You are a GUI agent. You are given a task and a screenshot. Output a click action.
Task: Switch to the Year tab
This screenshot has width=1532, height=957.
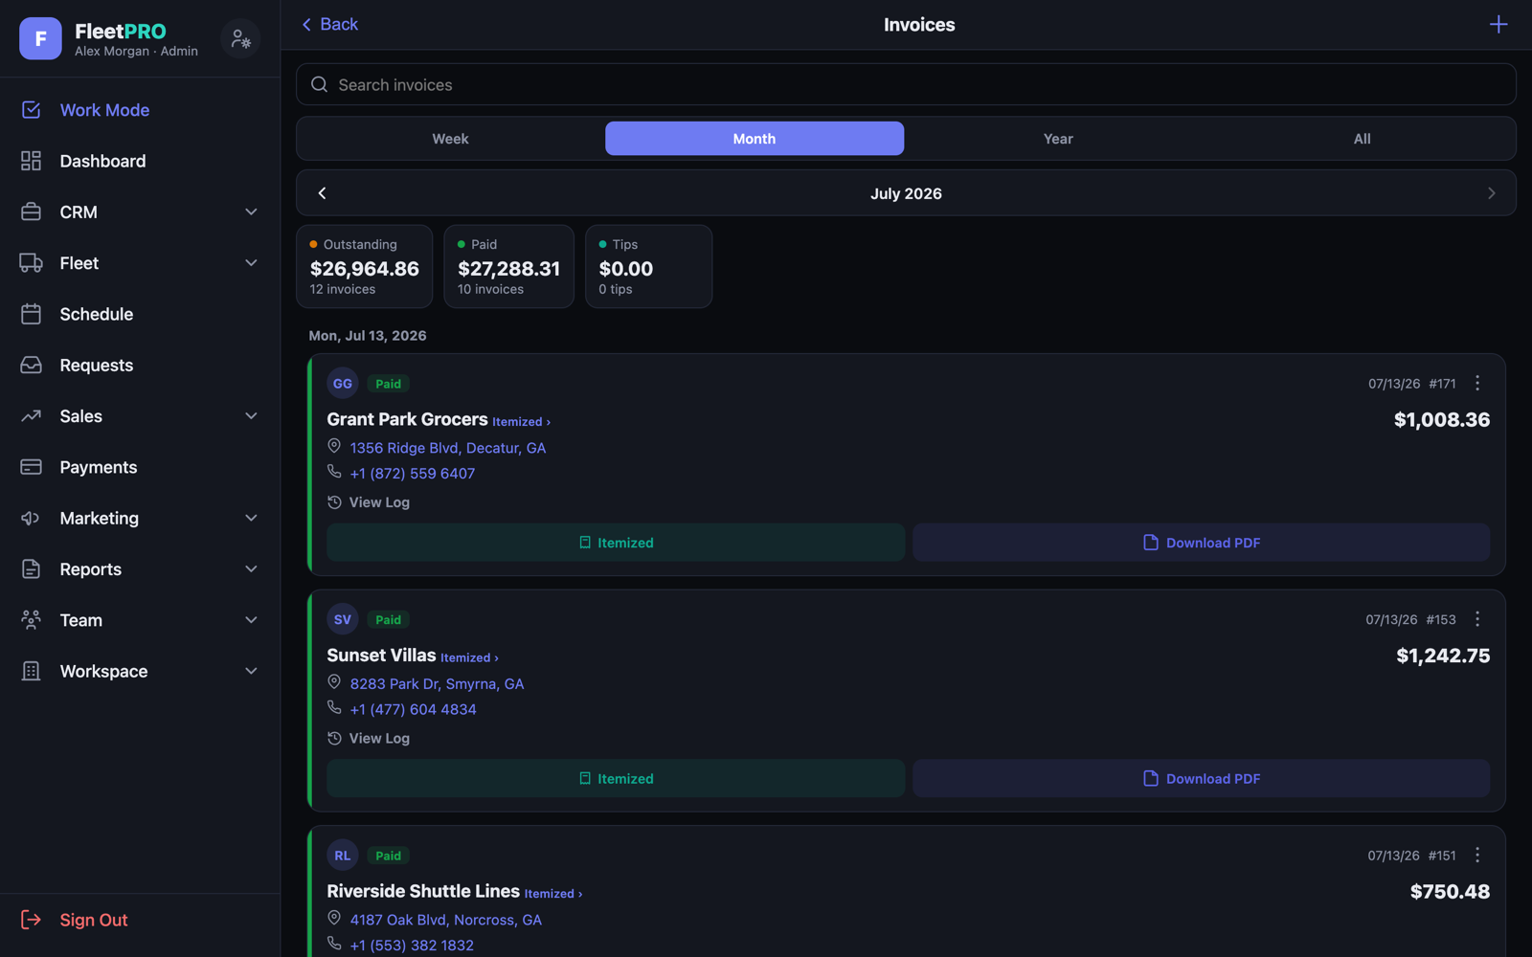coord(1058,139)
